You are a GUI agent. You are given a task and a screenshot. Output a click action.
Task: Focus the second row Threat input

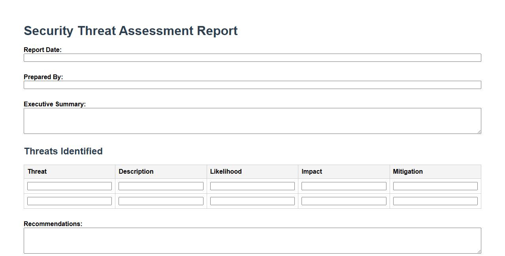tap(70, 201)
